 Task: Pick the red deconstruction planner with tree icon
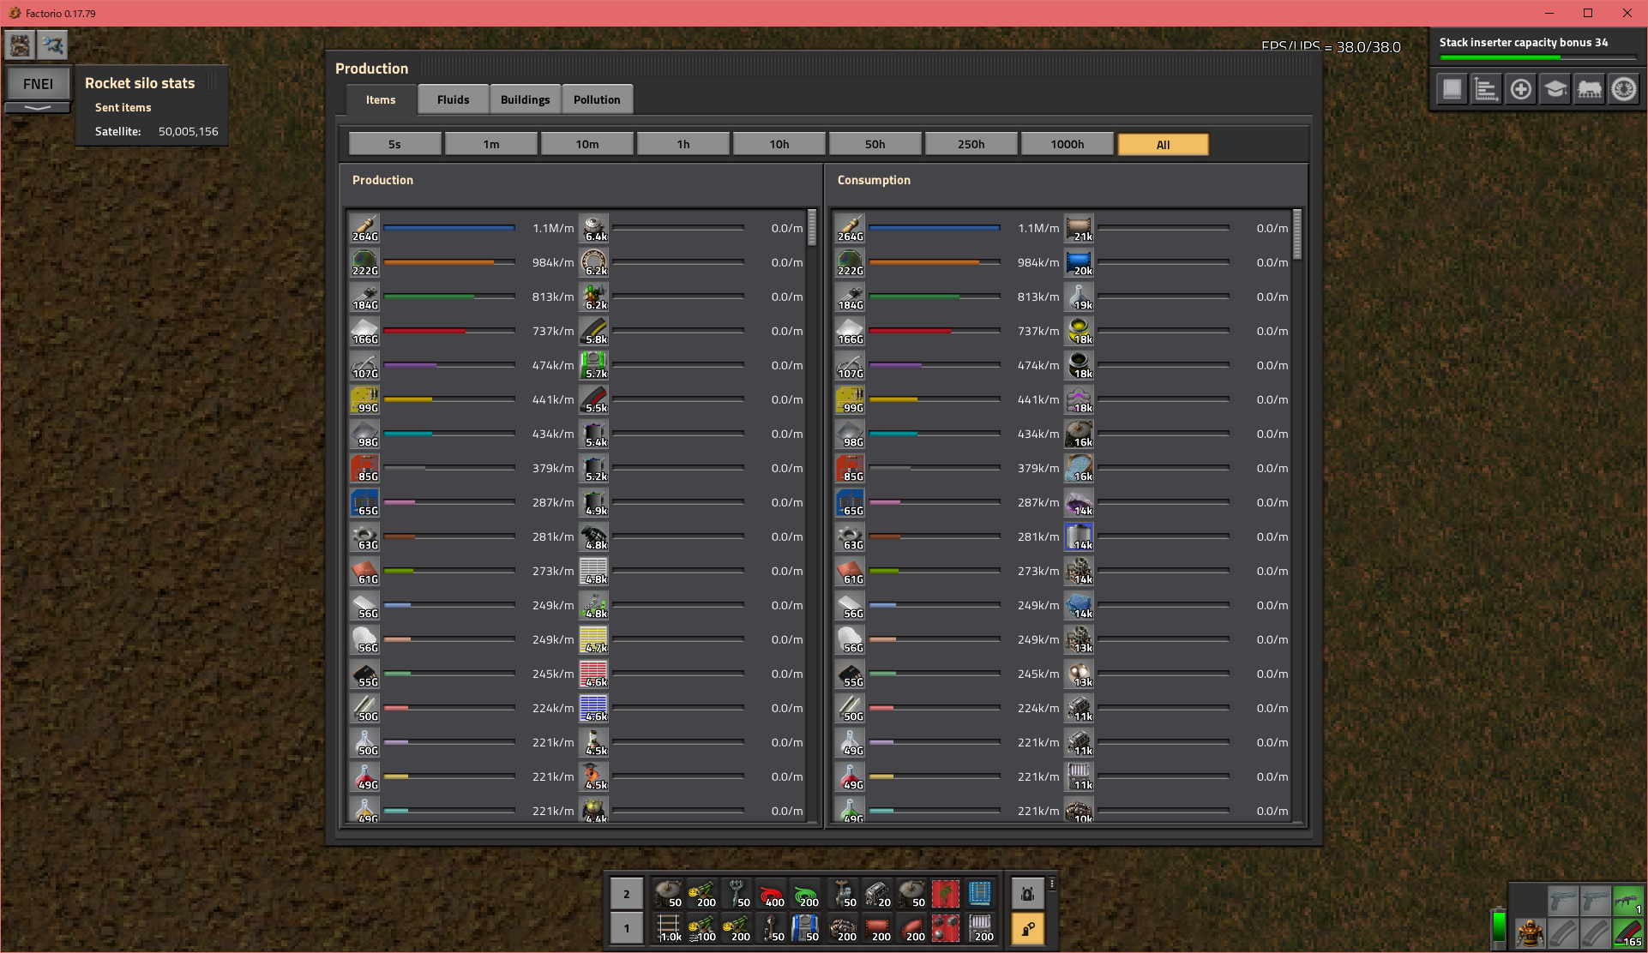946,894
